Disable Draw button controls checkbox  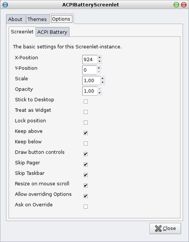[86, 154]
